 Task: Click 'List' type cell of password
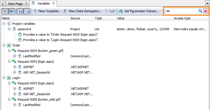tap(97, 29)
